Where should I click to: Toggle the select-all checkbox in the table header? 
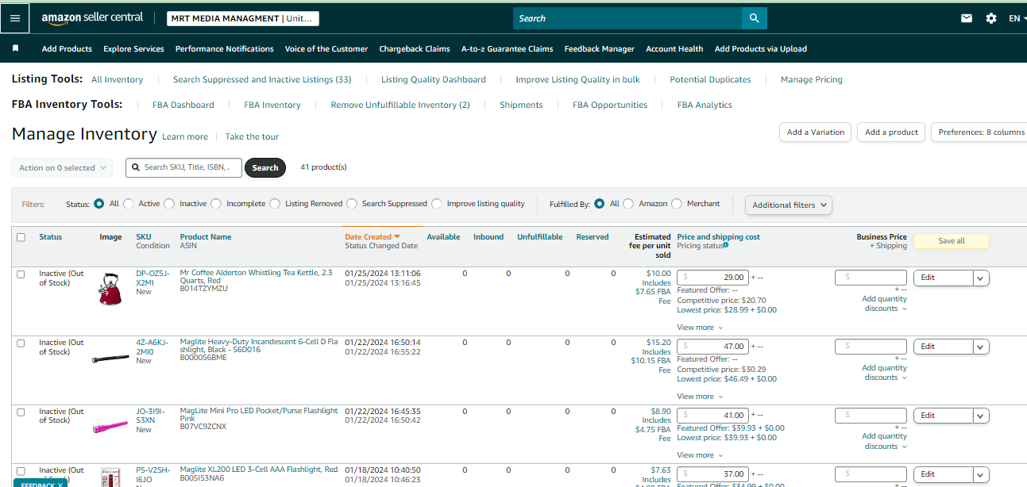coord(21,237)
